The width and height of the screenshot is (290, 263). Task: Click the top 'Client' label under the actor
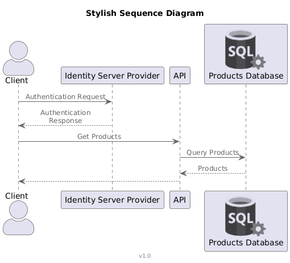pyautogui.click(x=16, y=80)
